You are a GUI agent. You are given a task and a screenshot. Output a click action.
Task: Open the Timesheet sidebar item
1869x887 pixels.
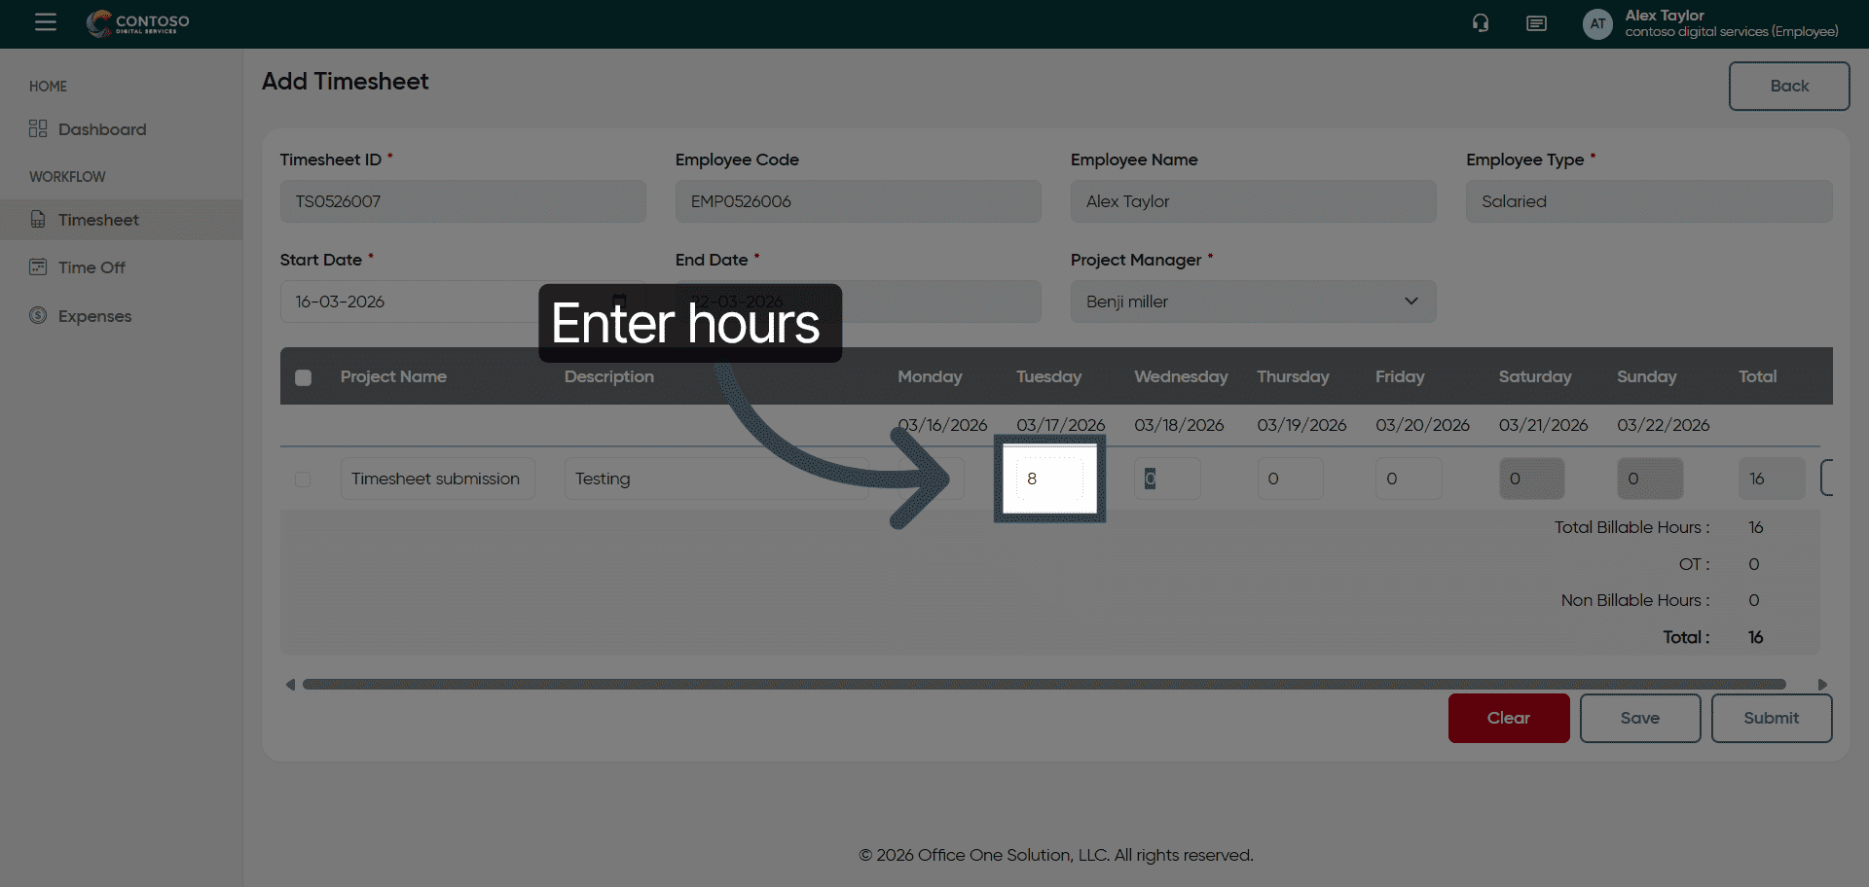[98, 220]
